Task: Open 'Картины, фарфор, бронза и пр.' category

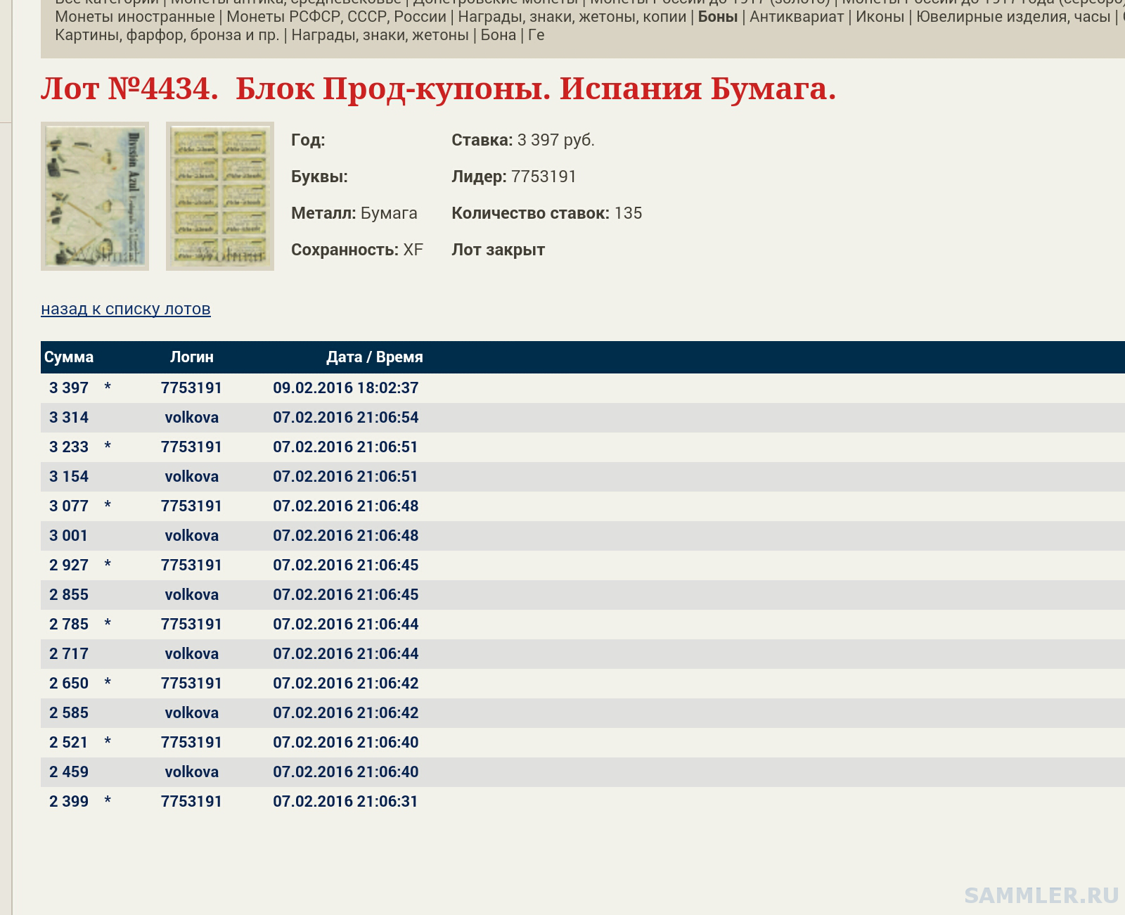Action: click(x=167, y=34)
